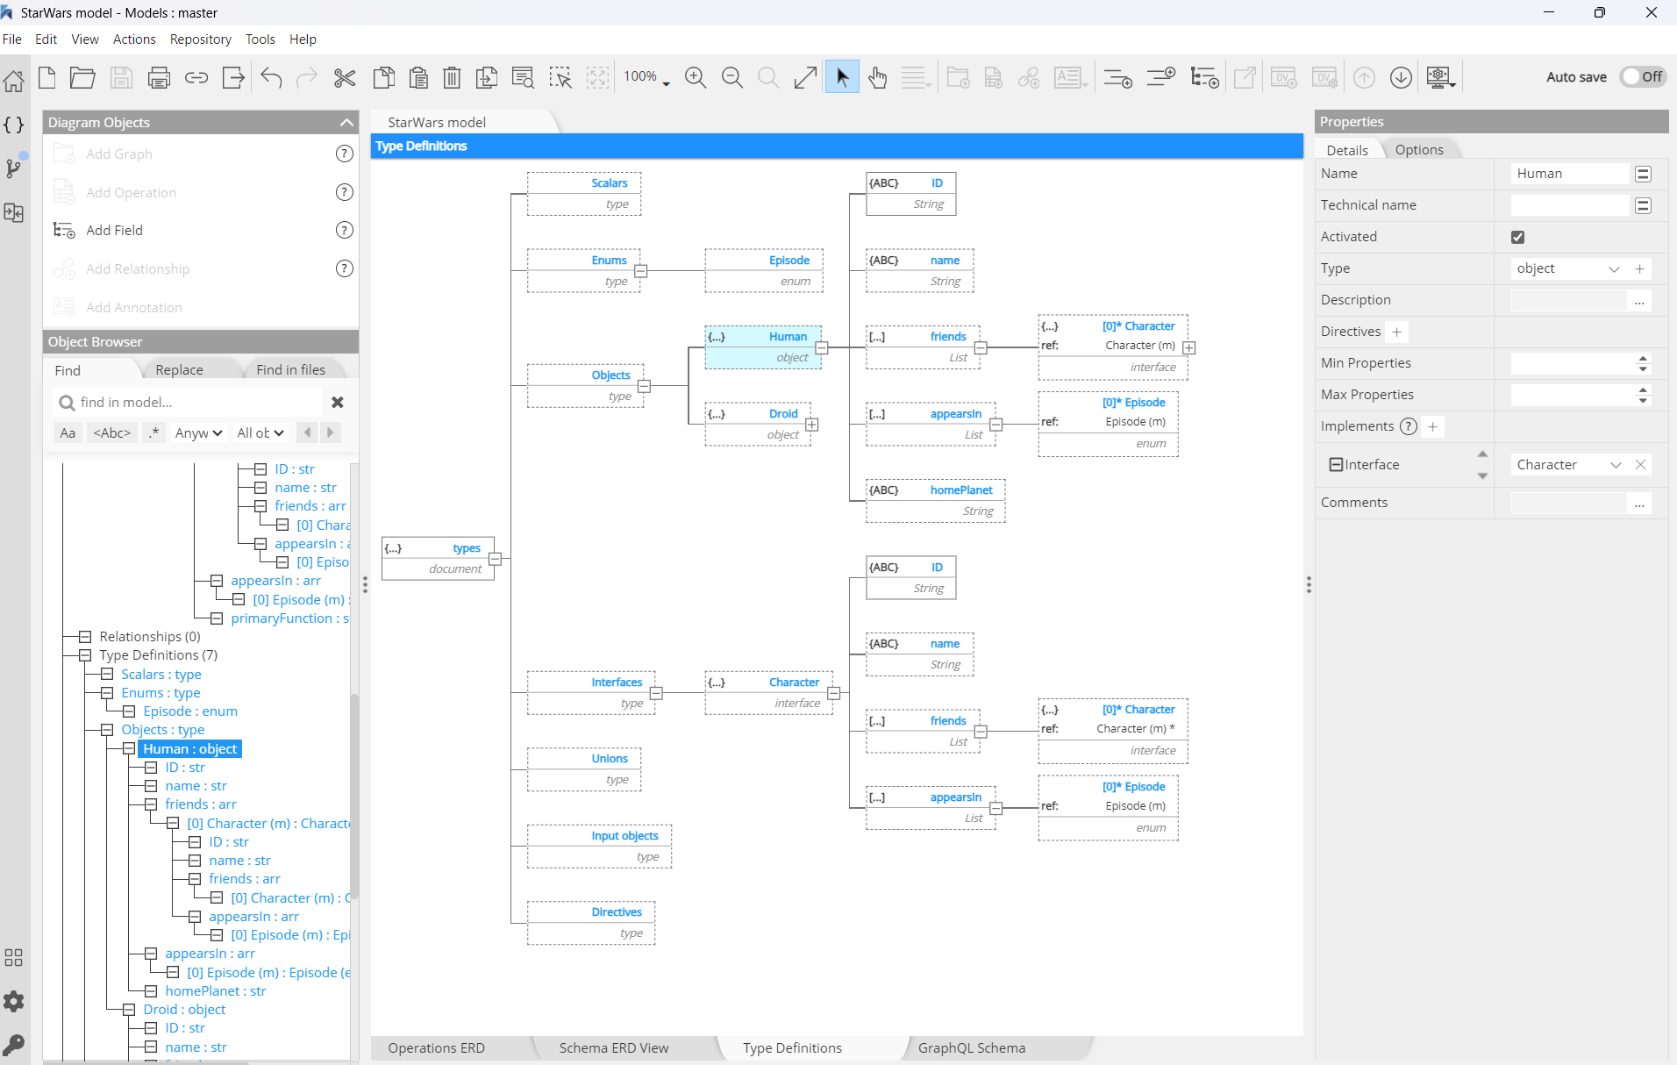Switch to GraphQL Schema tab
The height and width of the screenshot is (1065, 1677).
(971, 1047)
